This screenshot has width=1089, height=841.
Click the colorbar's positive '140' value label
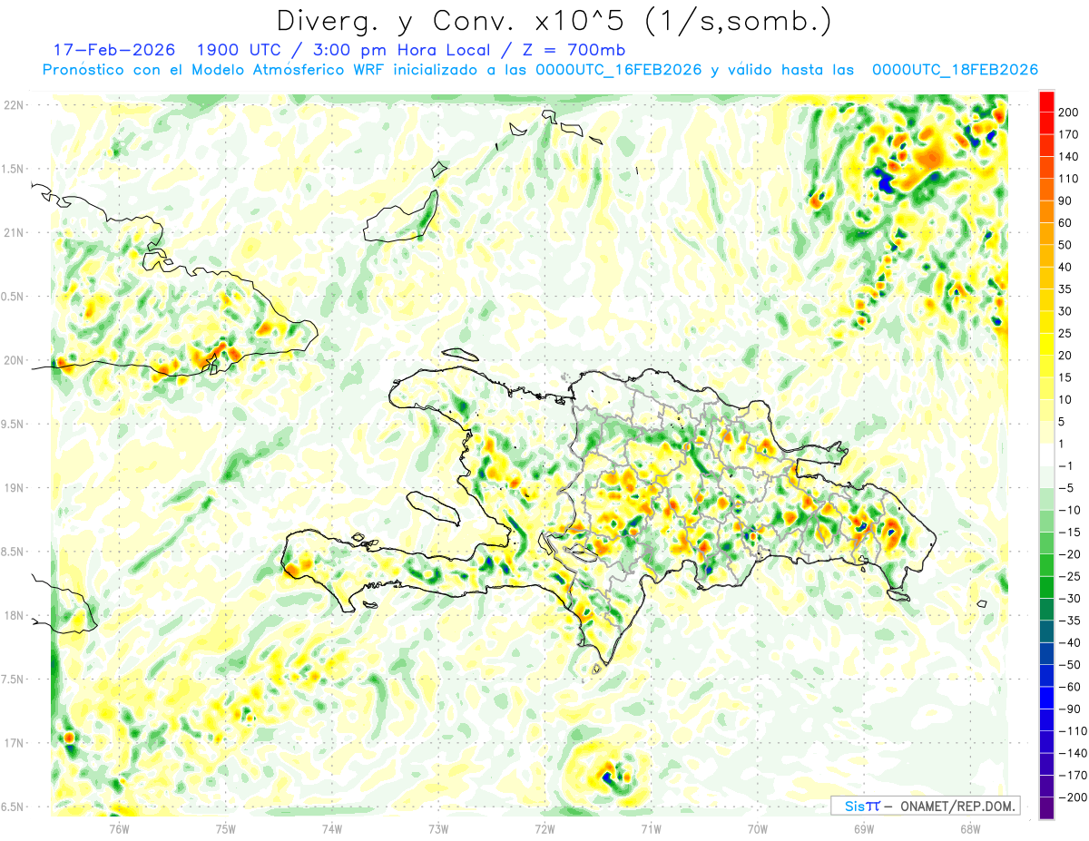click(1068, 157)
